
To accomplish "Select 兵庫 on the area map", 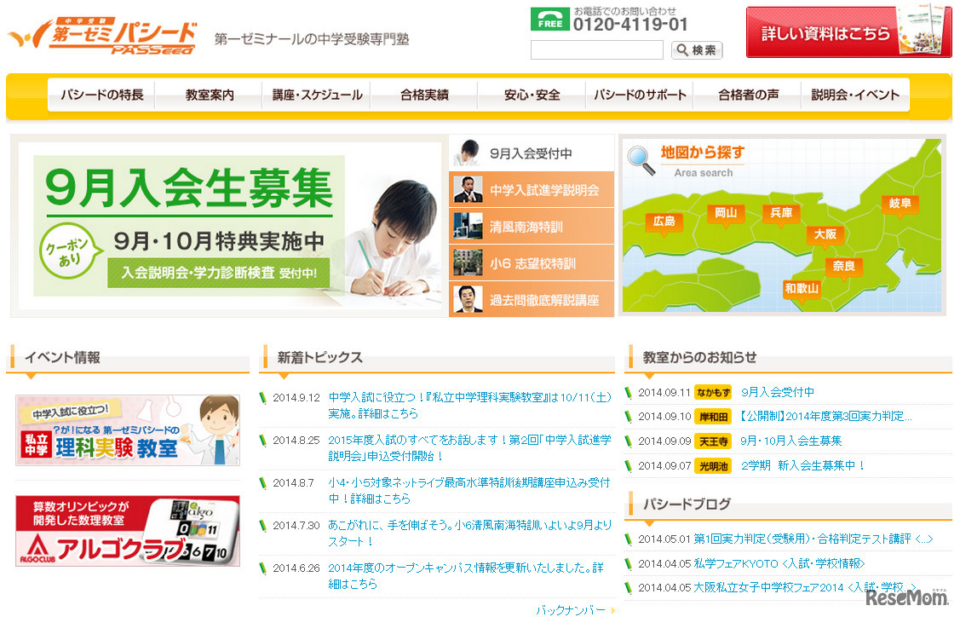I will tap(780, 215).
